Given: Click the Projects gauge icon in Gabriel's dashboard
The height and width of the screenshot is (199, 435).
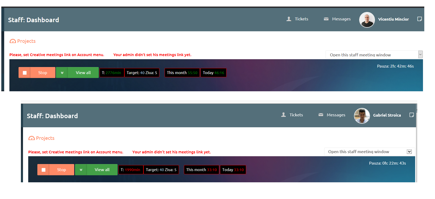Looking at the screenshot, I should [31, 138].
